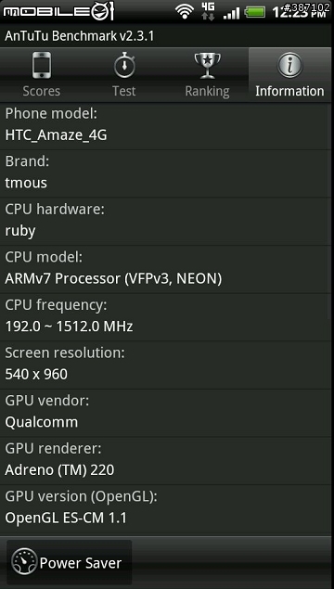Switch to the Ranking tab label
Viewport: 334px width, 589px height.
(x=207, y=91)
